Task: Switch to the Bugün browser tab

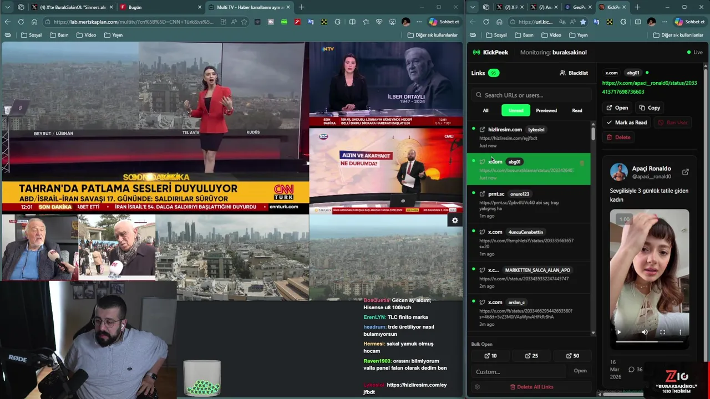Action: click(160, 7)
